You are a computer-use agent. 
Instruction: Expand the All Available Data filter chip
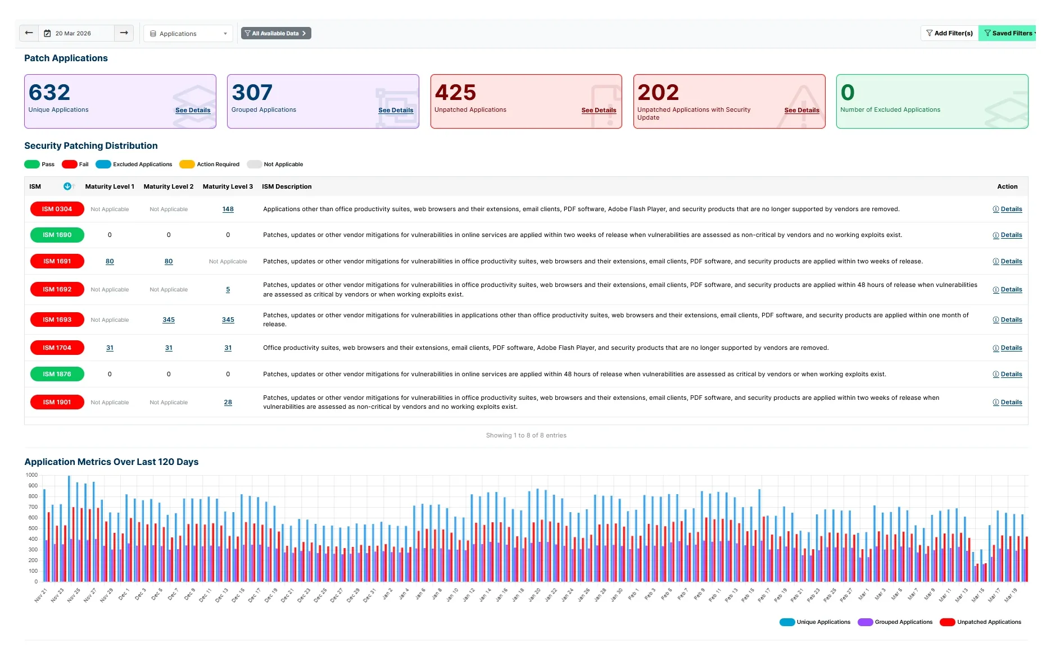tap(276, 34)
